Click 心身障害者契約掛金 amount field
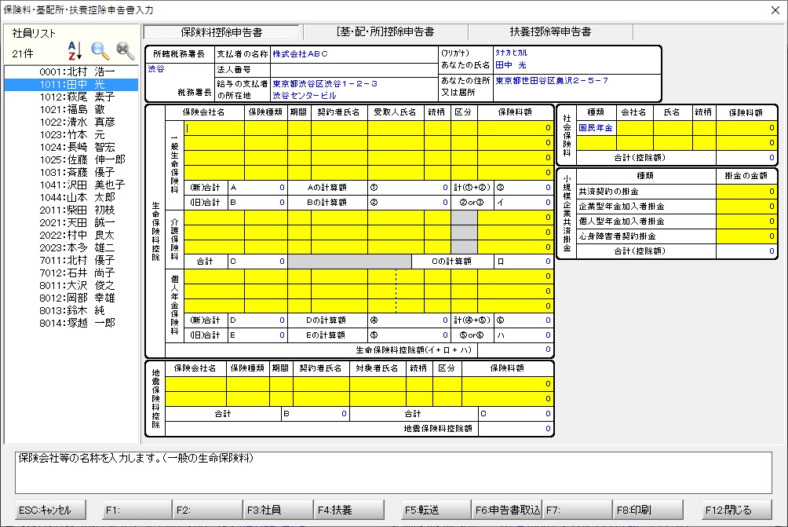 (746, 236)
